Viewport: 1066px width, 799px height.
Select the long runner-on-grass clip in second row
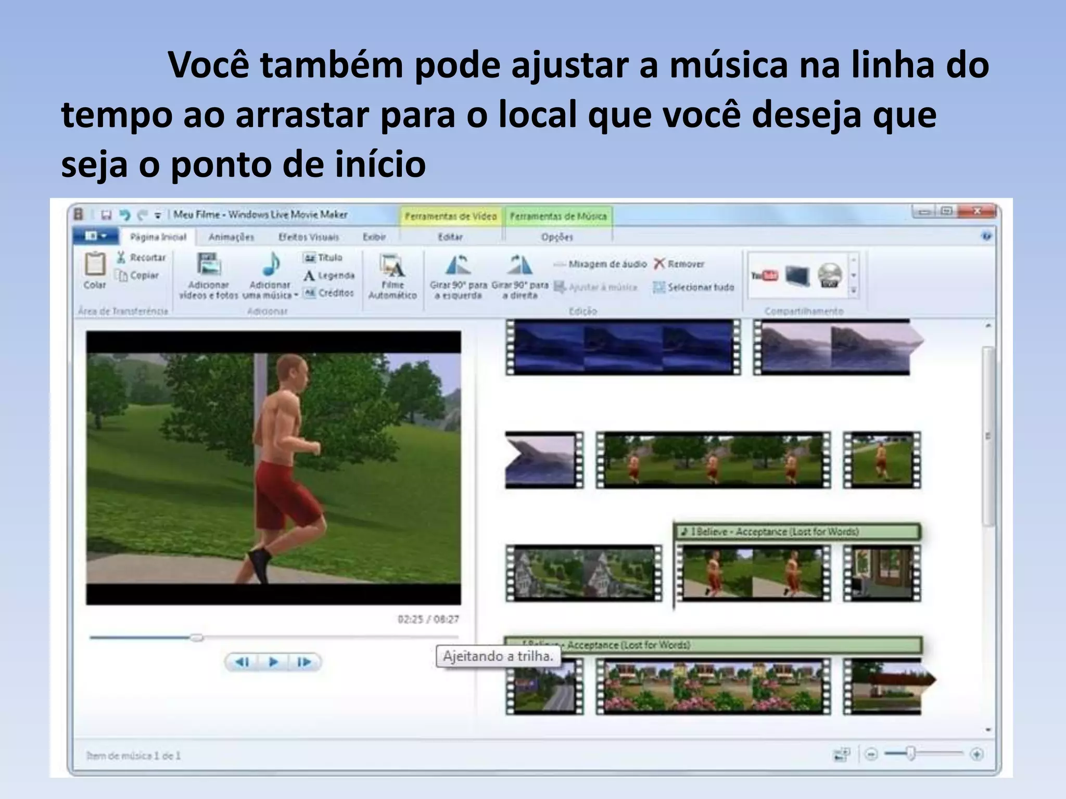(713, 460)
